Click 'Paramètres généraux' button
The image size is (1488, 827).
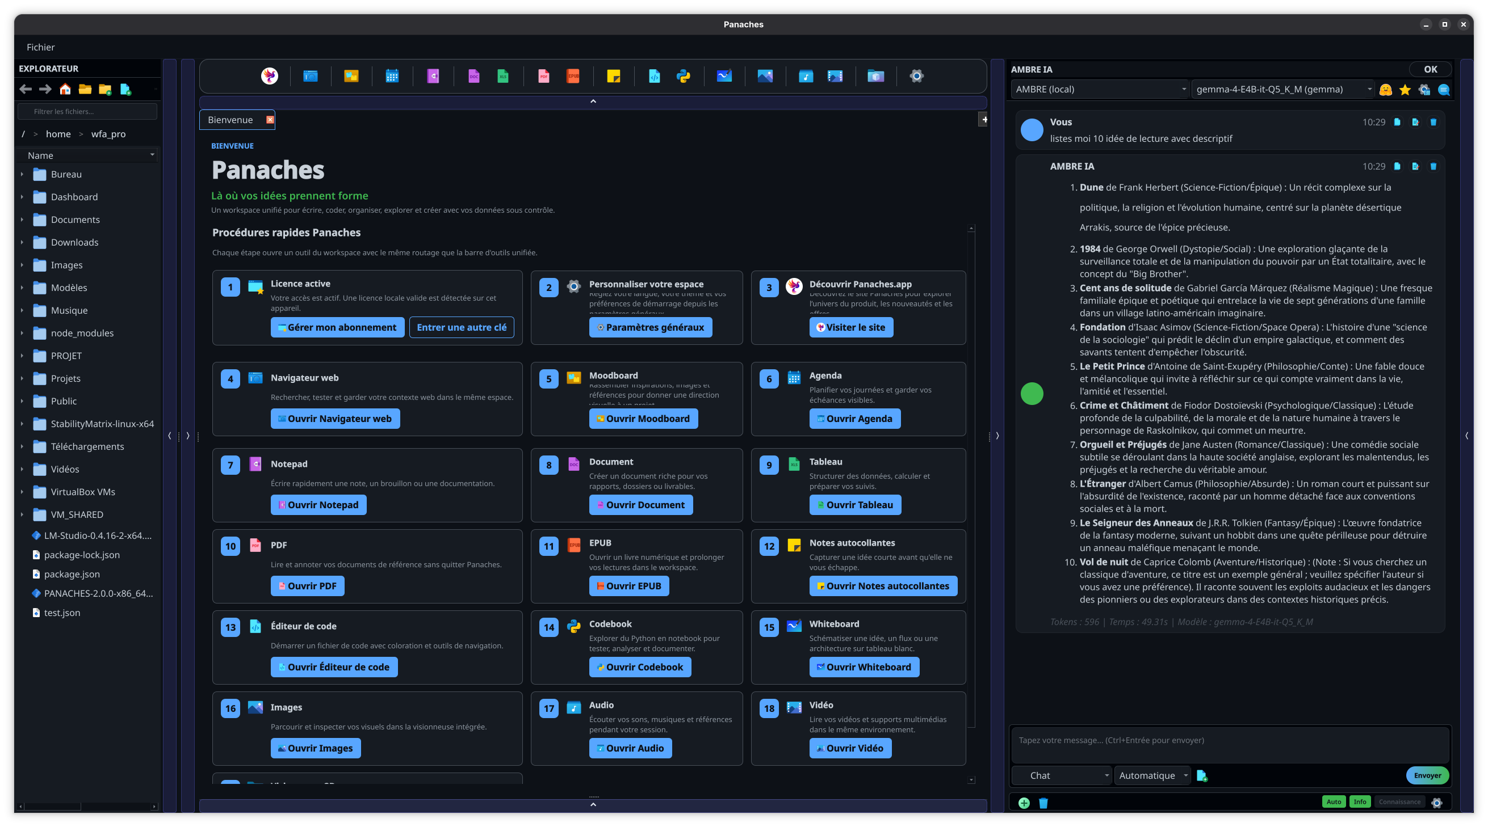click(x=651, y=327)
